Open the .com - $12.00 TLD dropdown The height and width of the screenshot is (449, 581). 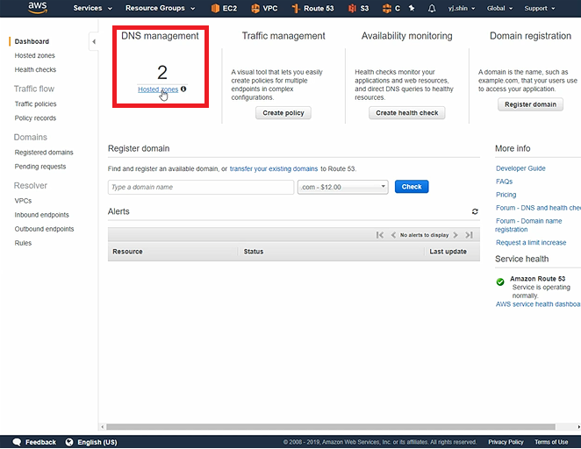click(343, 187)
